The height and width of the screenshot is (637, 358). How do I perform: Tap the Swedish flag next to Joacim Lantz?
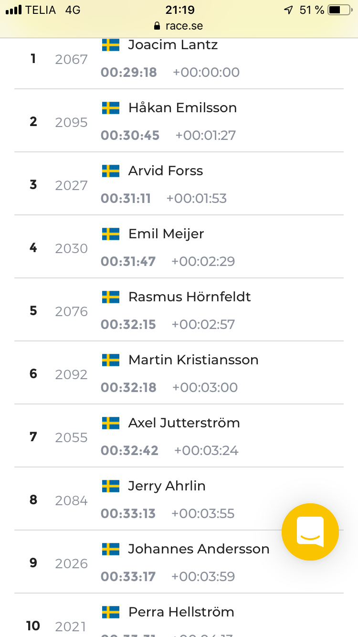click(111, 45)
